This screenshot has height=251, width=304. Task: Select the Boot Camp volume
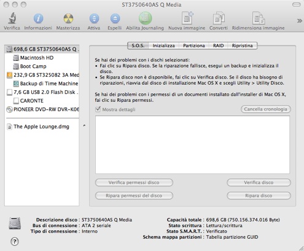42,66
